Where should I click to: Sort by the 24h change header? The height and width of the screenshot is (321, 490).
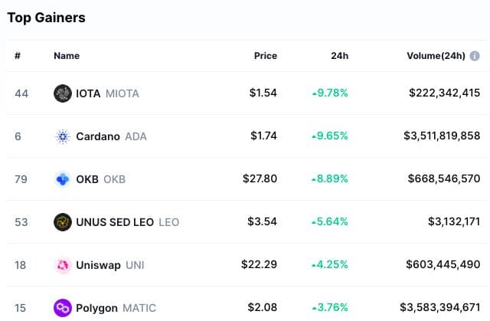(340, 56)
